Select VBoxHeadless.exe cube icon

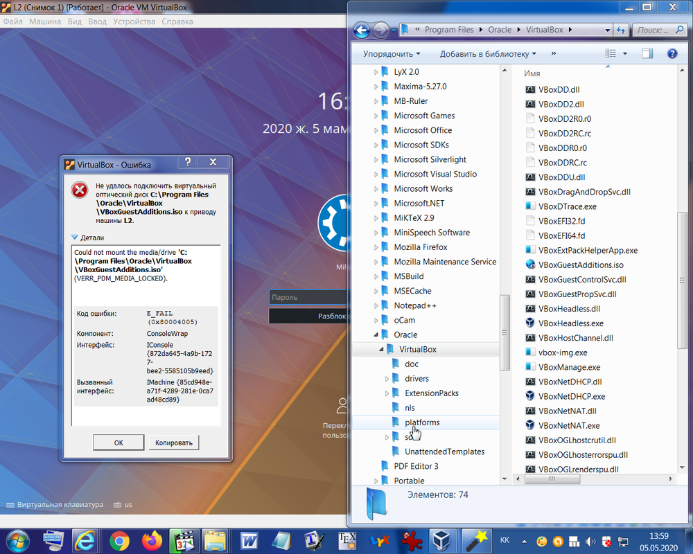click(x=530, y=323)
